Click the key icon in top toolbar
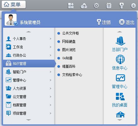 [x=121, y=6]
